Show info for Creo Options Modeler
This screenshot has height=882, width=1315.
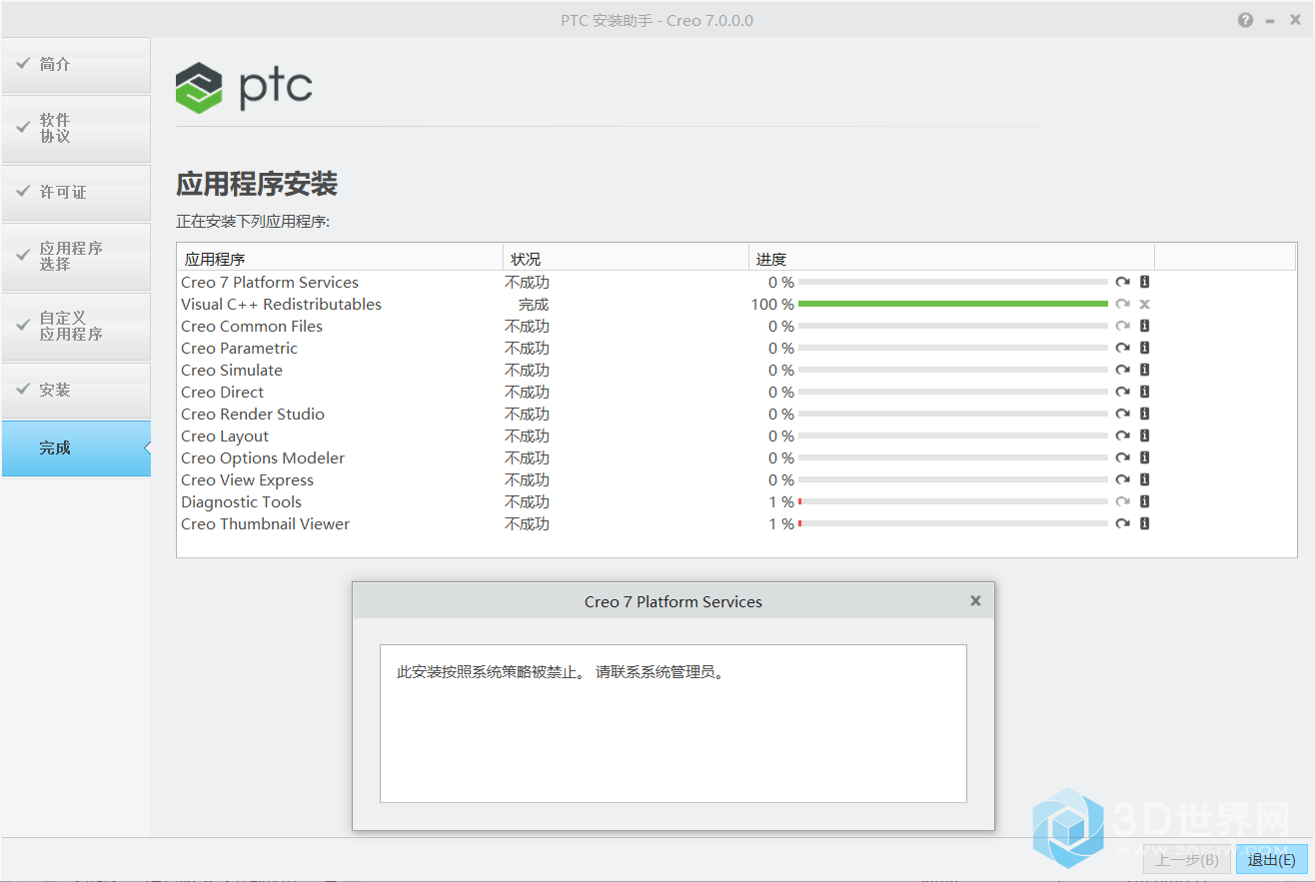(1145, 457)
